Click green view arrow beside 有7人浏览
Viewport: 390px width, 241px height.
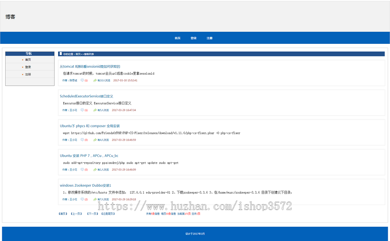click(95, 199)
